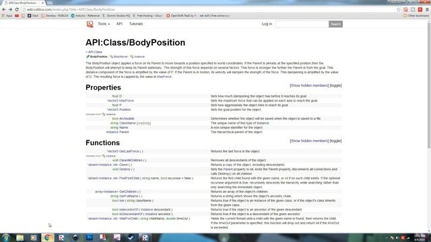Go back with the browser back arrow
431x242 pixels.
click(4, 9)
